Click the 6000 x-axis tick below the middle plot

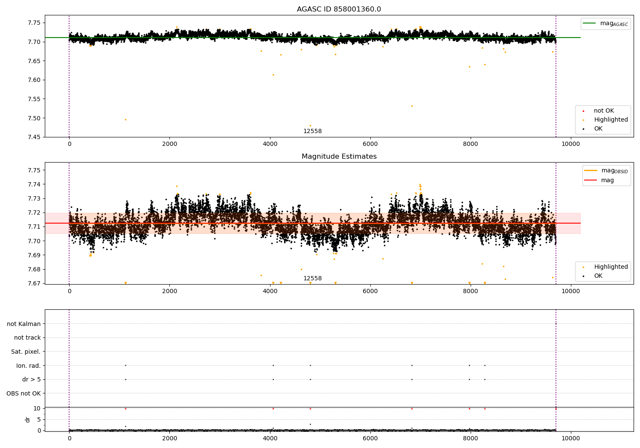370,291
